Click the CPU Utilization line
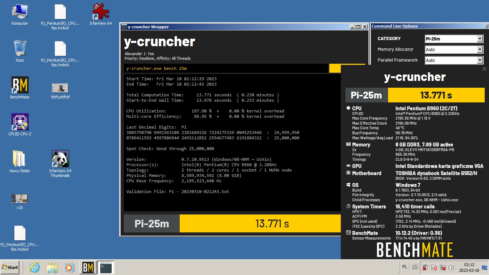This screenshot has height=275, width=489. [205, 111]
